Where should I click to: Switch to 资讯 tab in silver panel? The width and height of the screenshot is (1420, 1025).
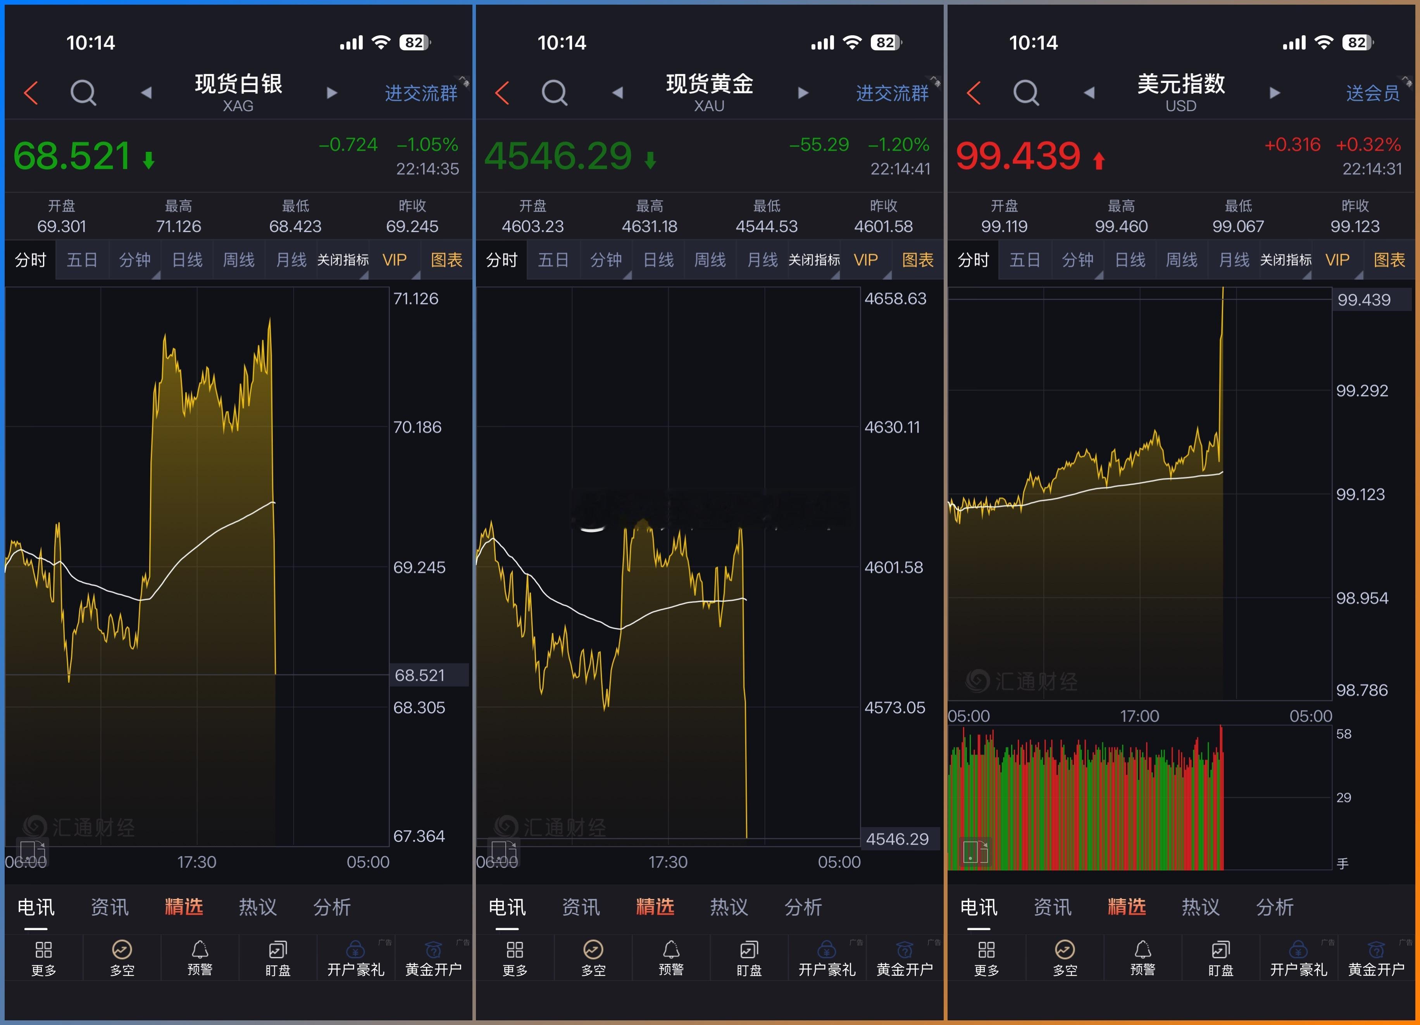point(110,907)
